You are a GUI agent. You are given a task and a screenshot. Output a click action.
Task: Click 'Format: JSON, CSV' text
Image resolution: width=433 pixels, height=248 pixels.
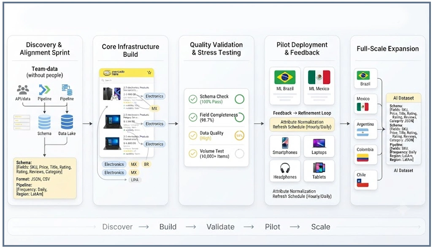click(x=33, y=179)
